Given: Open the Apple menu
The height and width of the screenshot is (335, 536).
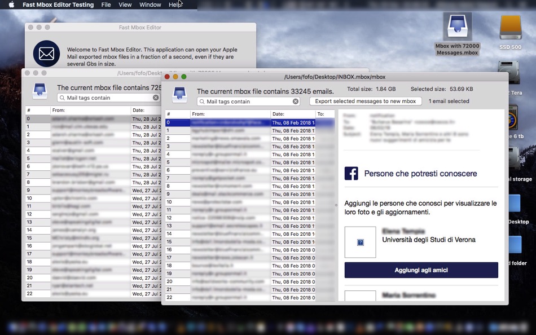Looking at the screenshot, I should pos(11,5).
